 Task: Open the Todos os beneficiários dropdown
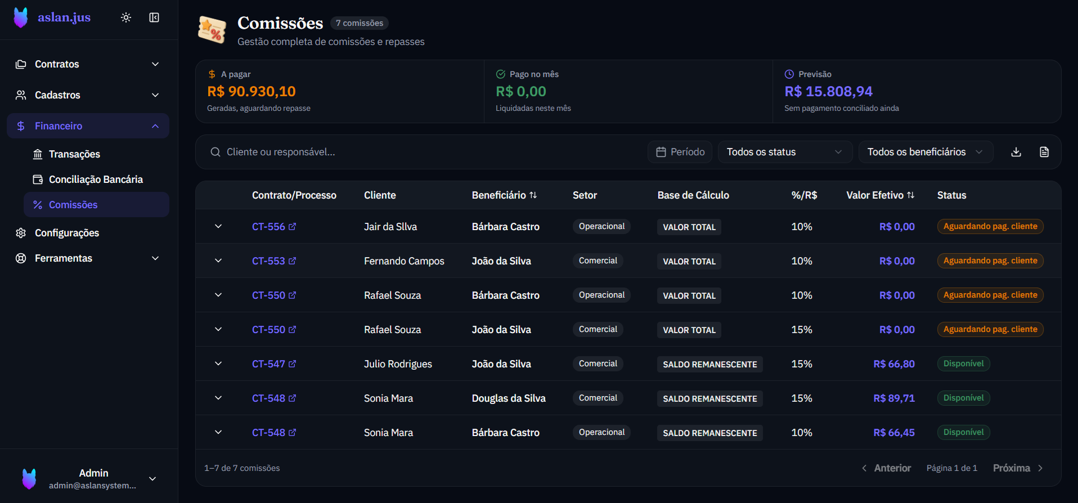[x=926, y=152]
